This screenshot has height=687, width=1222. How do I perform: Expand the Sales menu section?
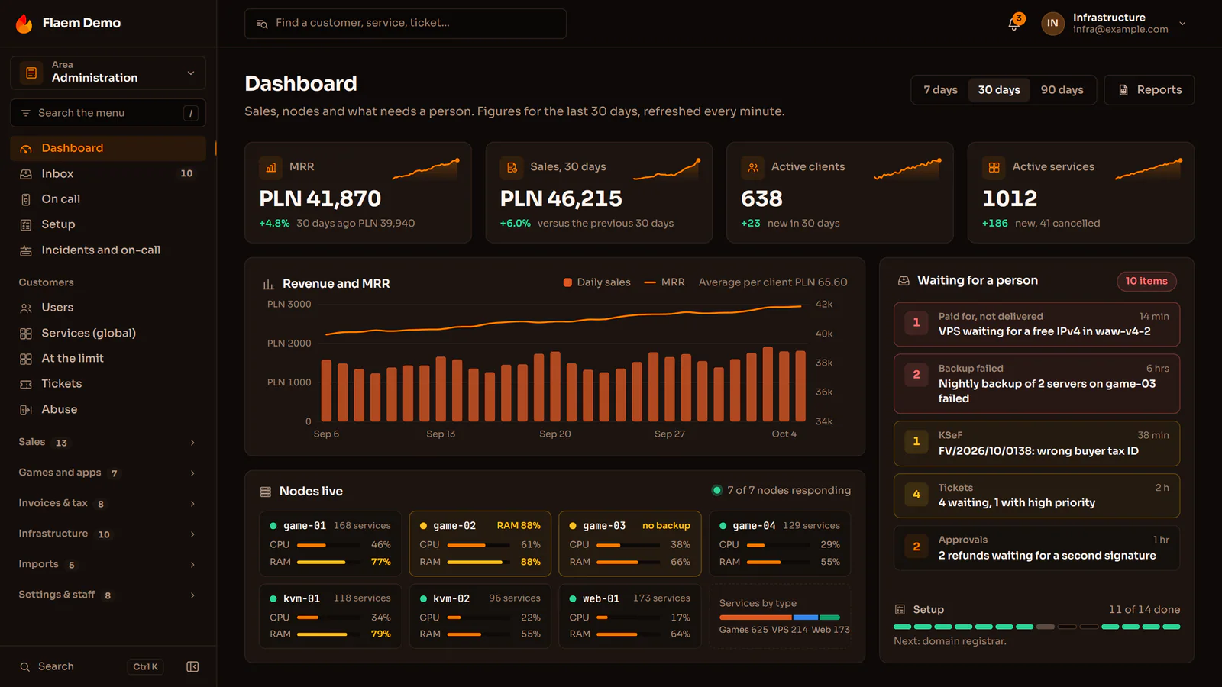point(108,442)
